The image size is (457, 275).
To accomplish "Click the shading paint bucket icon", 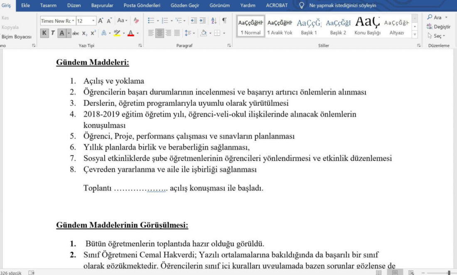I will 204,33.
